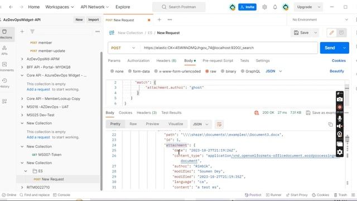Click the network globe icon beside 200 OK
The image size is (357, 201).
point(257,113)
